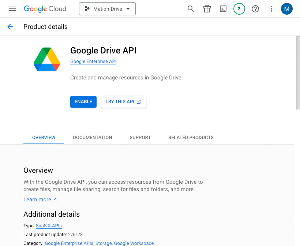300x246 pixels.
Task: Switch to the DOCUMENTATION tab
Action: pyautogui.click(x=93, y=137)
